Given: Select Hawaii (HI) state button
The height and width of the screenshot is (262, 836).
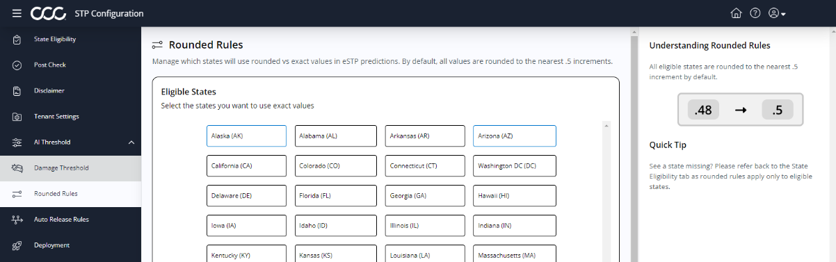Looking at the screenshot, I should 515,196.
